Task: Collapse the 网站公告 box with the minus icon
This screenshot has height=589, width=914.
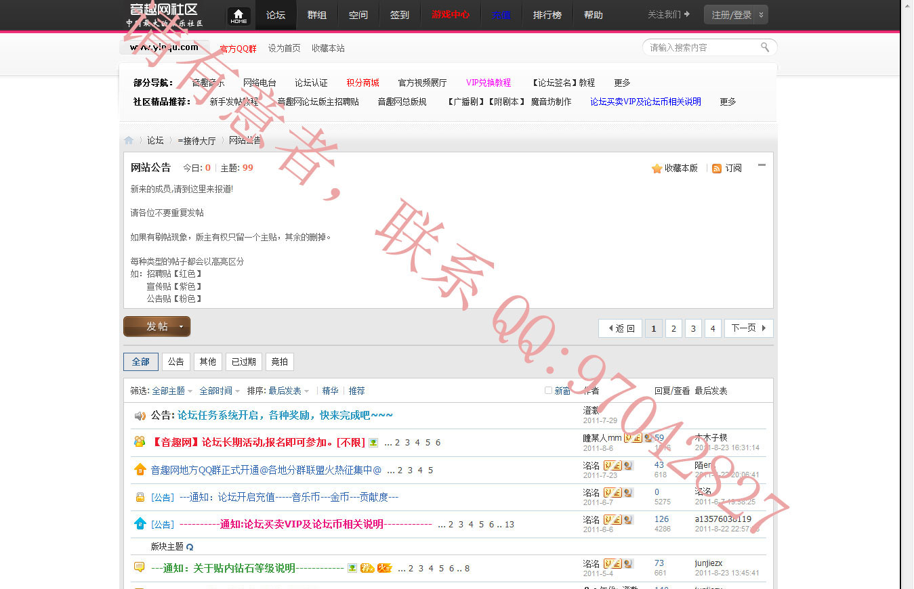Action: click(762, 165)
